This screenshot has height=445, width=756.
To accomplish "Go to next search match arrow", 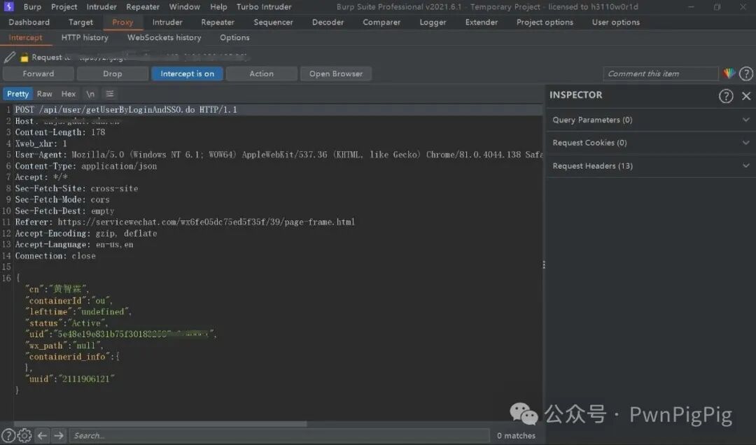I will (59, 435).
